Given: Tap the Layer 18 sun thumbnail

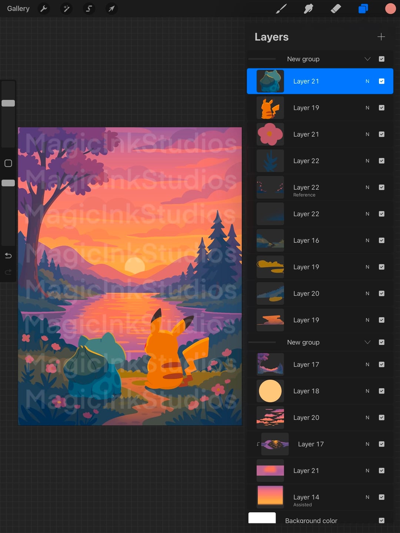Looking at the screenshot, I should click(x=270, y=391).
